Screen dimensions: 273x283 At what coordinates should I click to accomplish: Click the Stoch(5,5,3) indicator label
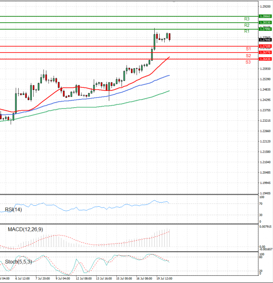18,262
